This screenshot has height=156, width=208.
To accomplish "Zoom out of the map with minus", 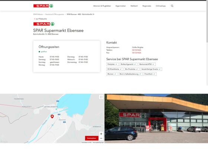I will 101,138.
